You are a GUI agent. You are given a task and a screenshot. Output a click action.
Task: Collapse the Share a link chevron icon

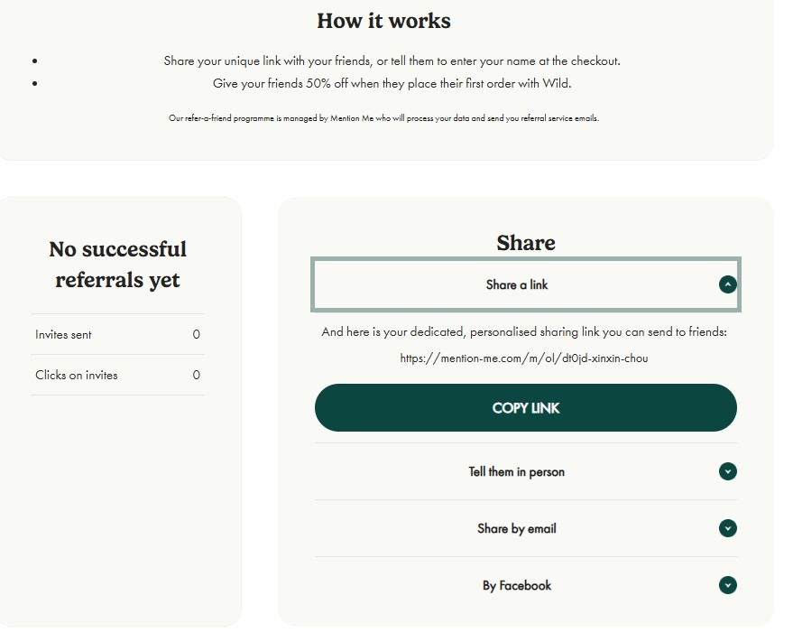727,284
